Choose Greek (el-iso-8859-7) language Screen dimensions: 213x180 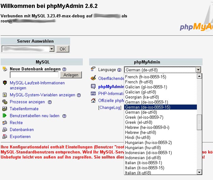click(161, 117)
